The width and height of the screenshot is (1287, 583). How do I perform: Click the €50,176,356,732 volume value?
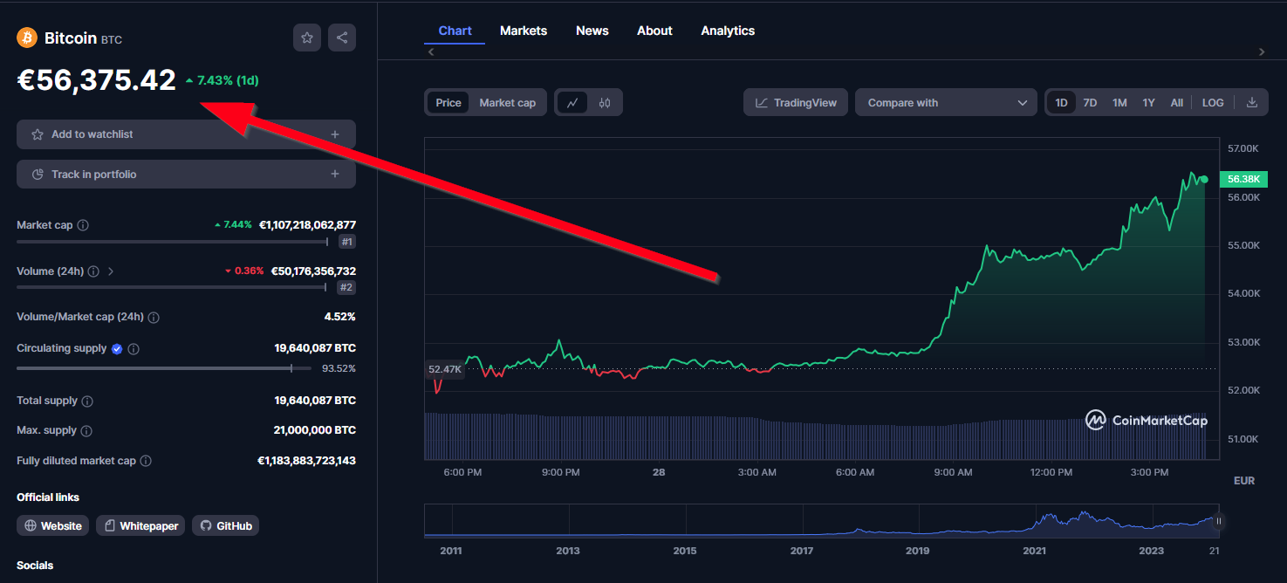click(313, 271)
